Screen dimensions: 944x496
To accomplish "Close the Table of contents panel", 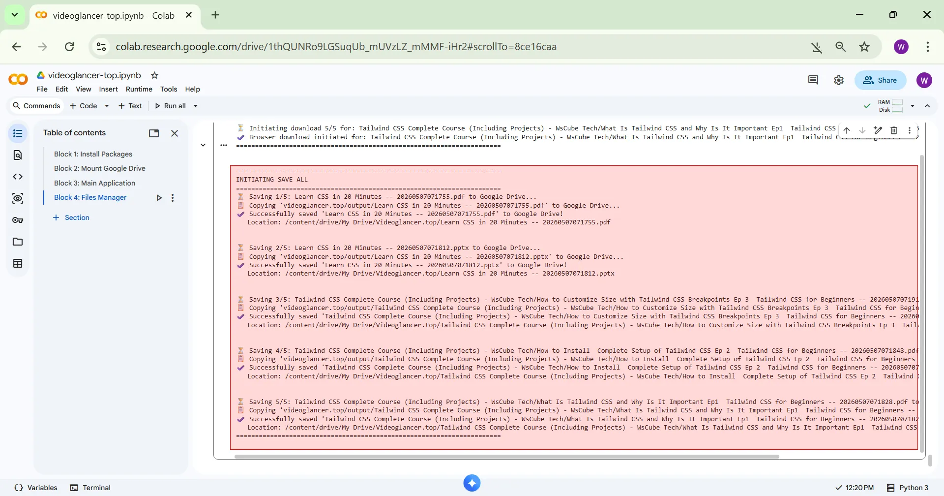I will click(175, 133).
